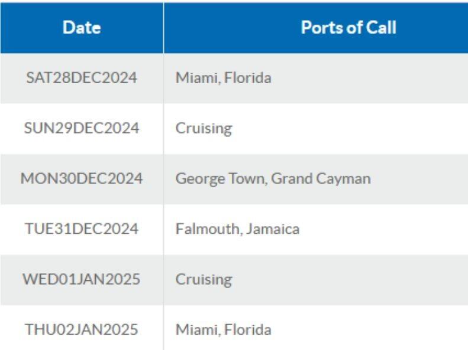Image resolution: width=468 pixels, height=350 pixels.
Task: Click Miami, Florida on the 28 December row
Action: coord(223,78)
